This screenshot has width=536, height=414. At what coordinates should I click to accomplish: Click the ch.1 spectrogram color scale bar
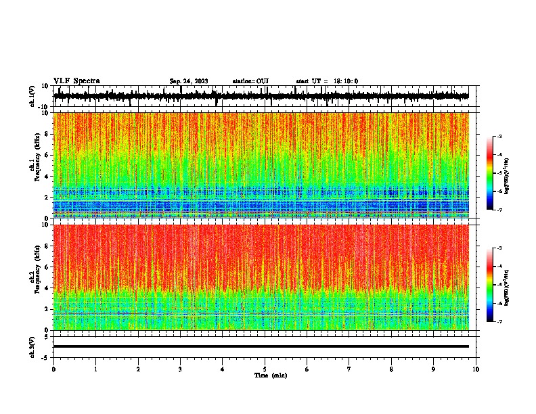tap(489, 173)
